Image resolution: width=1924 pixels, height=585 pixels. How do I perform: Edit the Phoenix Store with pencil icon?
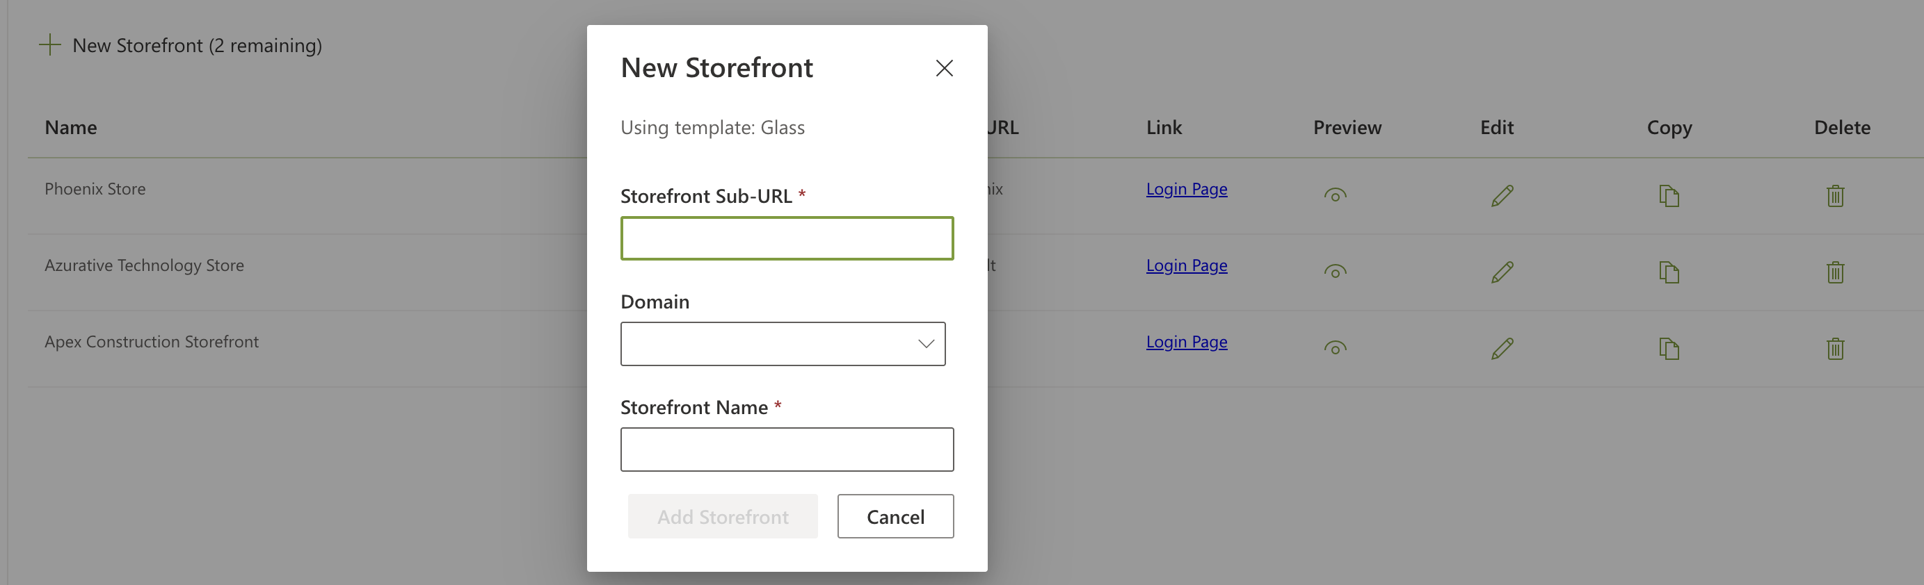tap(1502, 195)
